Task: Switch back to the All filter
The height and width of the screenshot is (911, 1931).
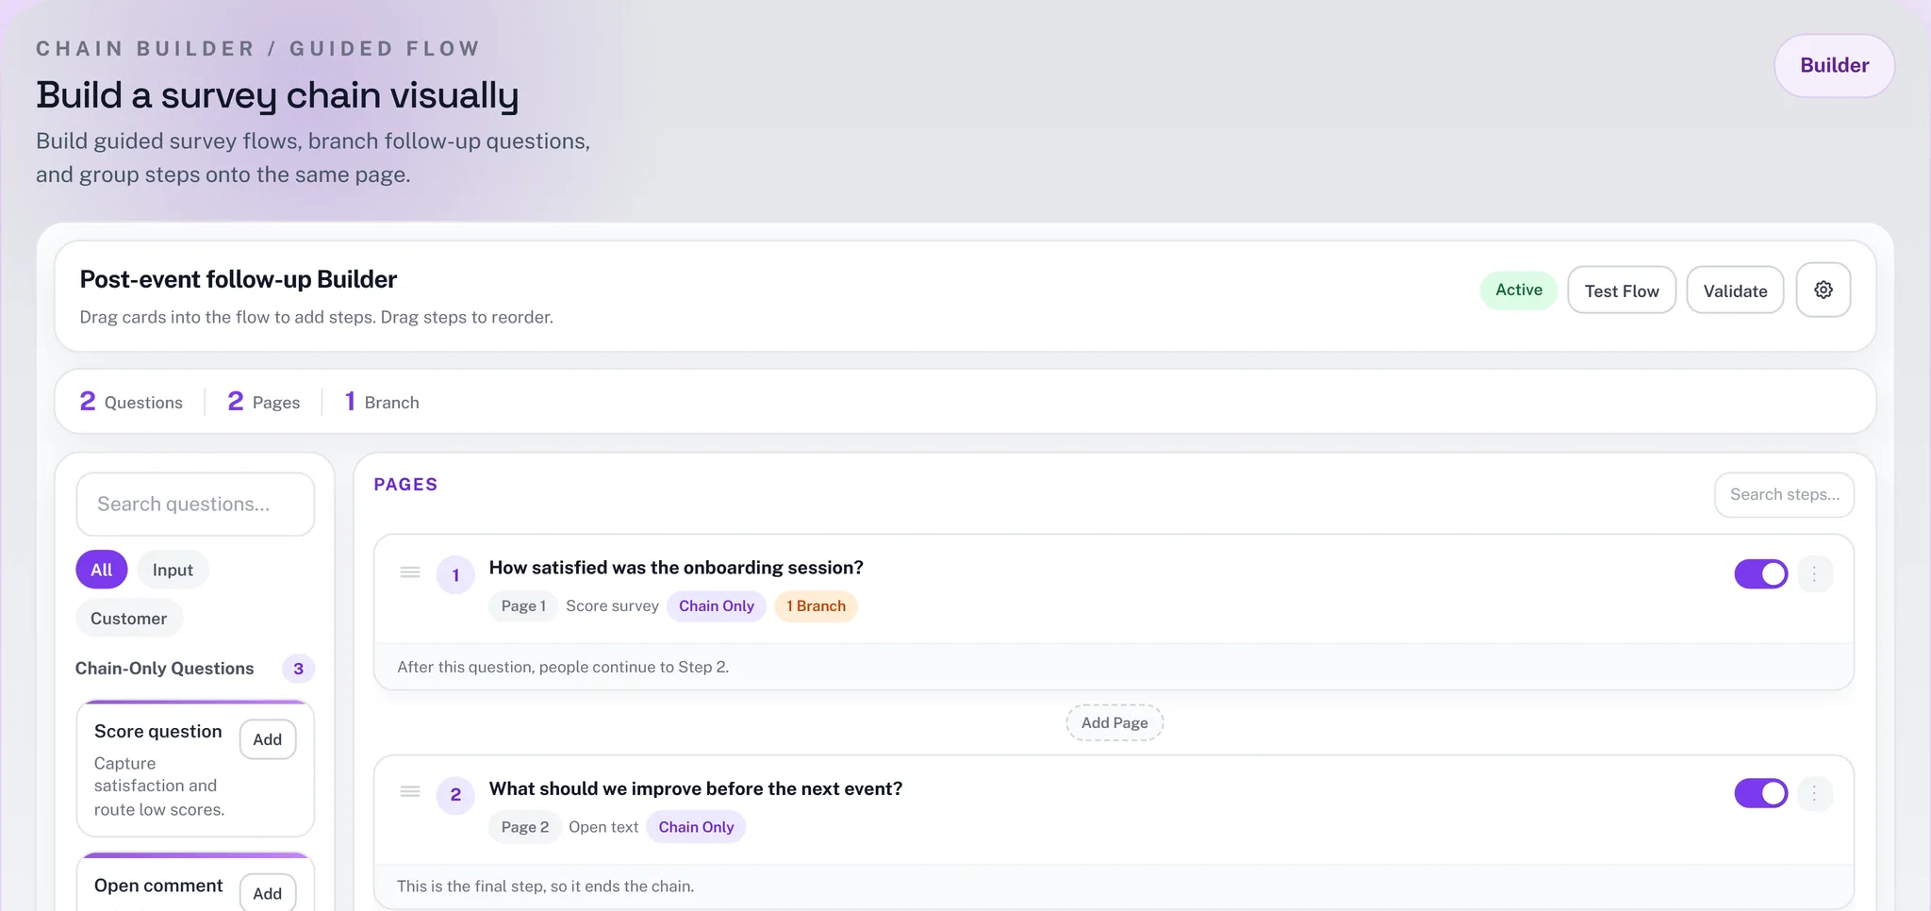Action: [x=100, y=569]
